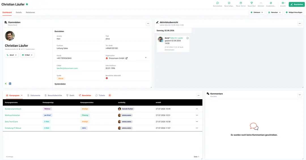Screen dimensions: 306x160
Task: Mark the Telko Hr. Läufer call as done
Action: 188,38
